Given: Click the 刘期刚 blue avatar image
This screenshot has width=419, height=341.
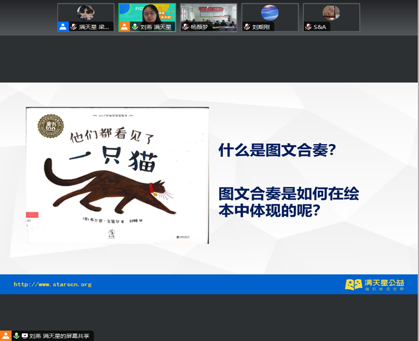Looking at the screenshot, I should (270, 13).
